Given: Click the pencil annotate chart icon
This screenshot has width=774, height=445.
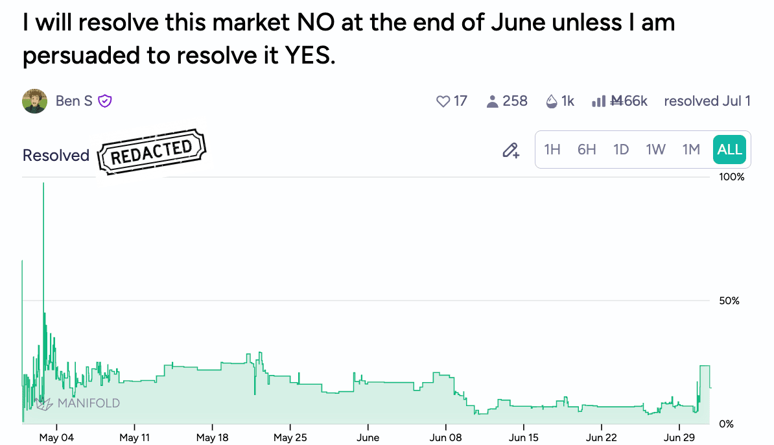Looking at the screenshot, I should [511, 150].
